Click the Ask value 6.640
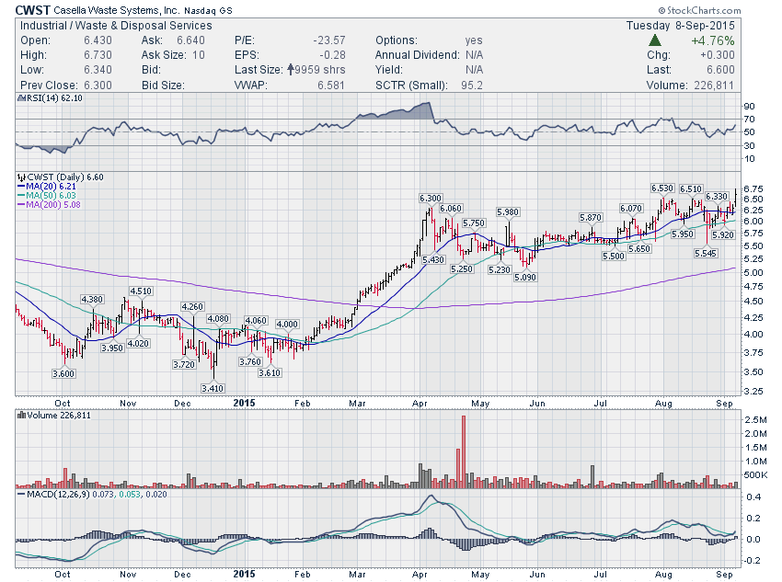 coord(190,40)
